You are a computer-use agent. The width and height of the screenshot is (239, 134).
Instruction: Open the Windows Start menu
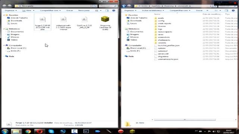(x=5, y=131)
